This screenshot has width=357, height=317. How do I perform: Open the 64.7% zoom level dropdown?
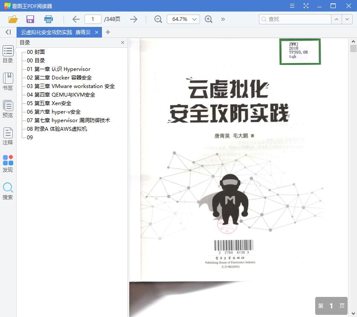pos(183,19)
